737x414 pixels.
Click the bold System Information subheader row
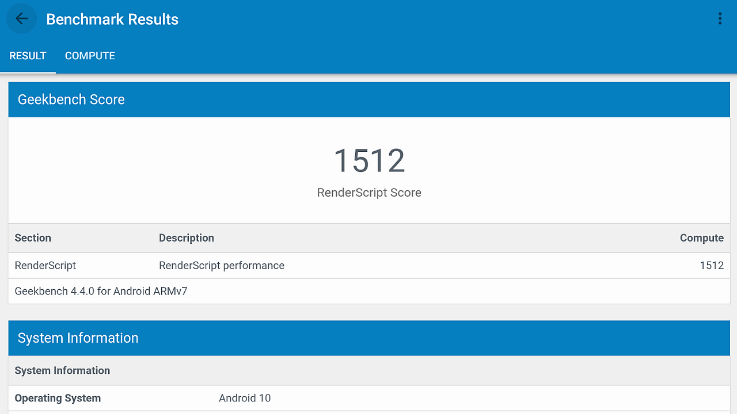pyautogui.click(x=369, y=371)
